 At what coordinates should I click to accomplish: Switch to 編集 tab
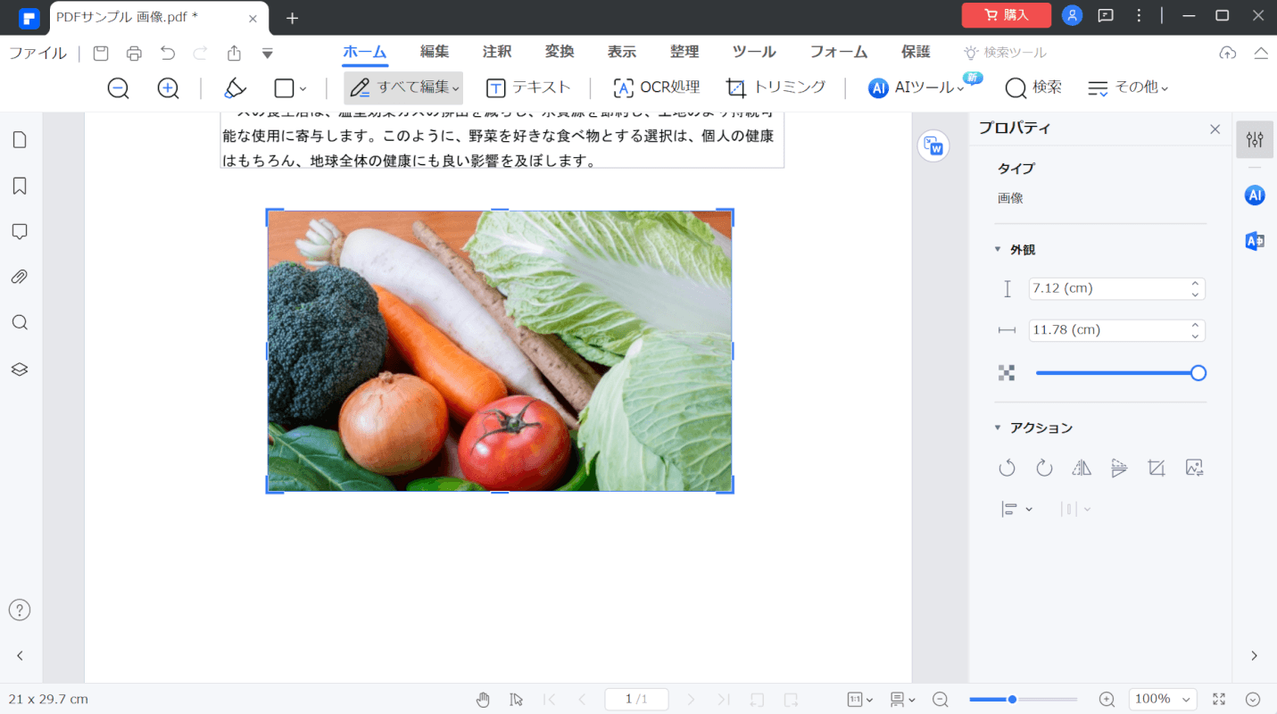435,52
